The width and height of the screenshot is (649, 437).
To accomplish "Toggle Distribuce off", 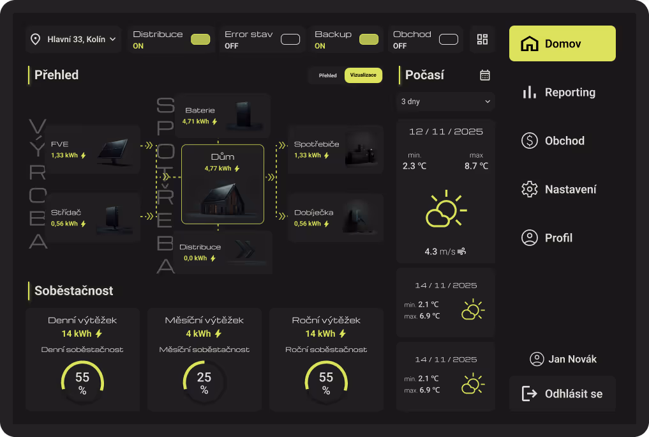I will pyautogui.click(x=200, y=39).
